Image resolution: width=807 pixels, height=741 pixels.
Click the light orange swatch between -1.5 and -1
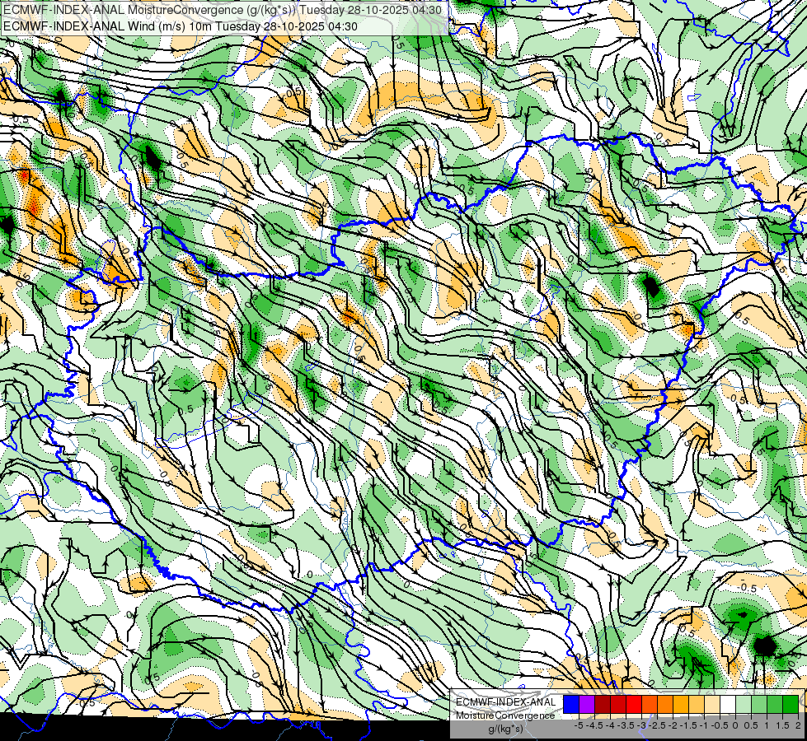697,704
